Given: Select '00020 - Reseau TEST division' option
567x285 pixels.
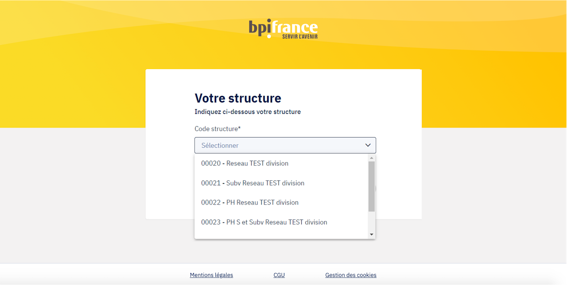Looking at the screenshot, I should point(245,163).
